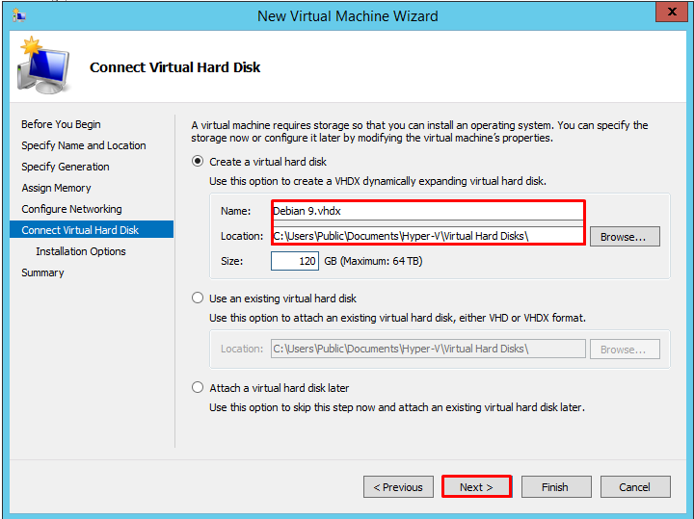The height and width of the screenshot is (519, 694).
Task: Click the skip this step description text
Action: pyautogui.click(x=397, y=407)
